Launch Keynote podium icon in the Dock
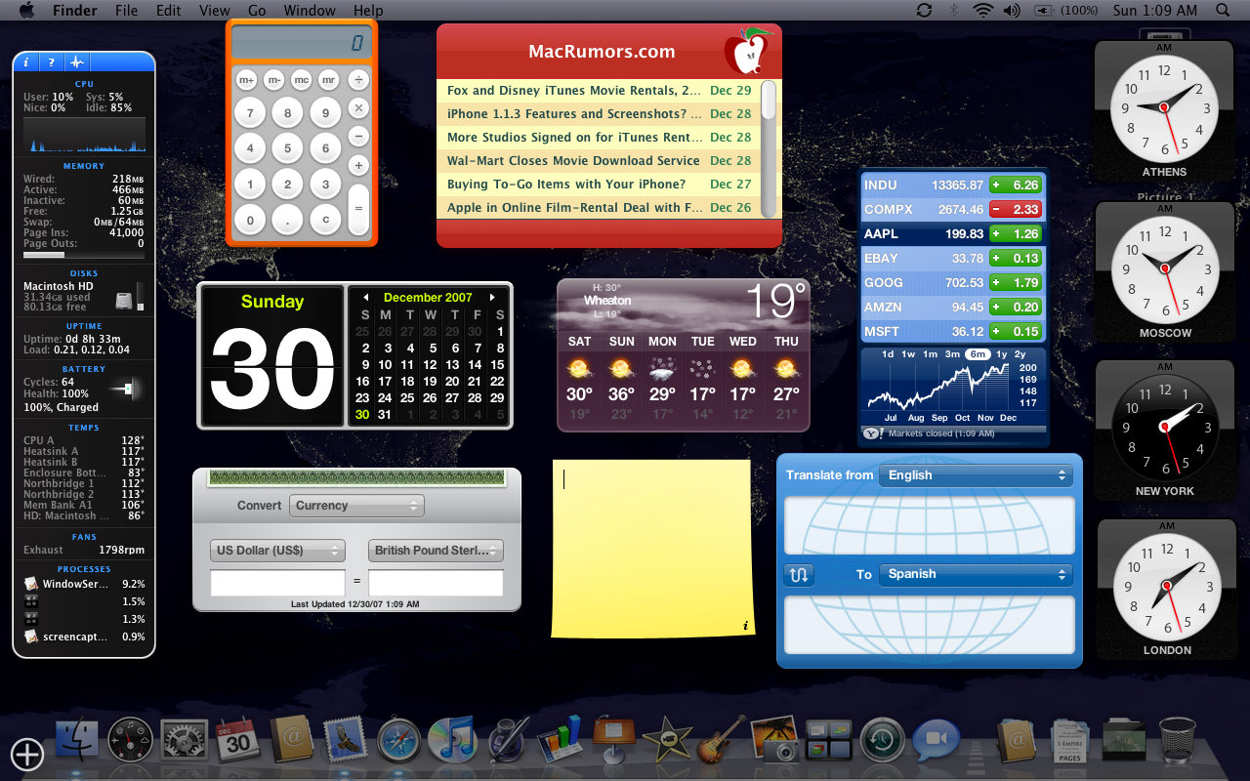Image resolution: width=1250 pixels, height=781 pixels. coord(612,739)
